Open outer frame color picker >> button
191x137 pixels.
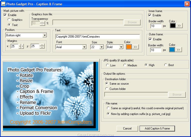pos(178,50)
